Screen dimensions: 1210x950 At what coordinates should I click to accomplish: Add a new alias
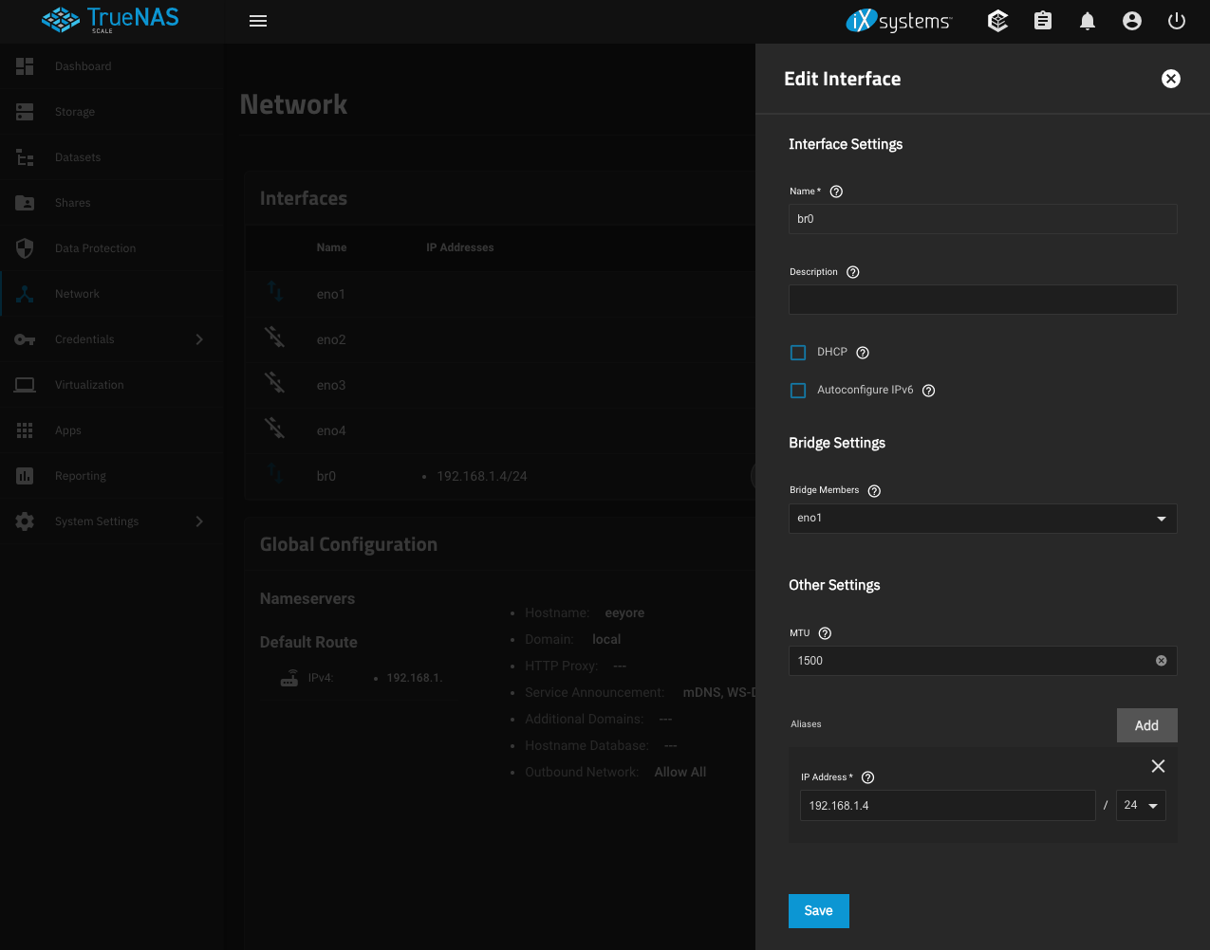coord(1147,725)
